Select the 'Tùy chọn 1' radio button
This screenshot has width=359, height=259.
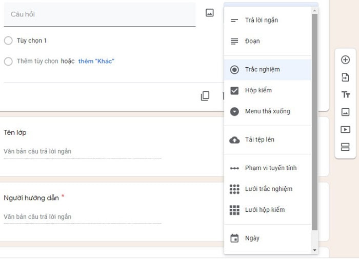8,41
